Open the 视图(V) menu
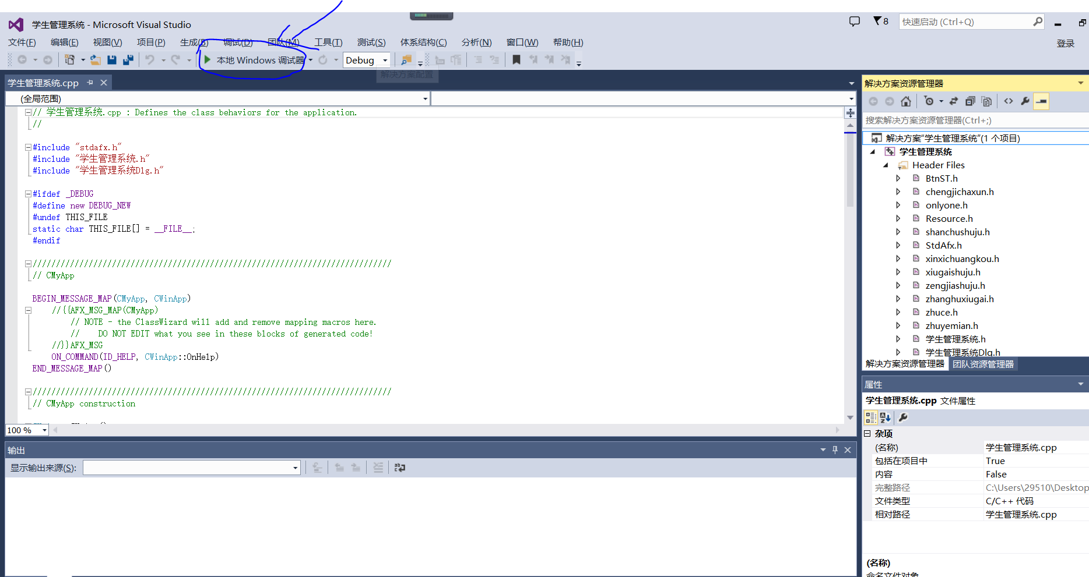The height and width of the screenshot is (577, 1089). pyautogui.click(x=108, y=43)
